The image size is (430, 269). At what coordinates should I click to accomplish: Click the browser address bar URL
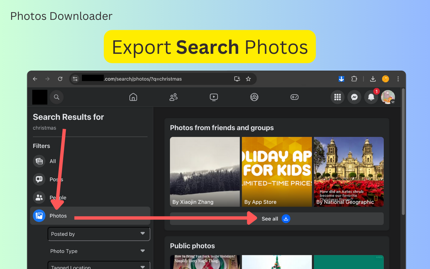point(151,79)
